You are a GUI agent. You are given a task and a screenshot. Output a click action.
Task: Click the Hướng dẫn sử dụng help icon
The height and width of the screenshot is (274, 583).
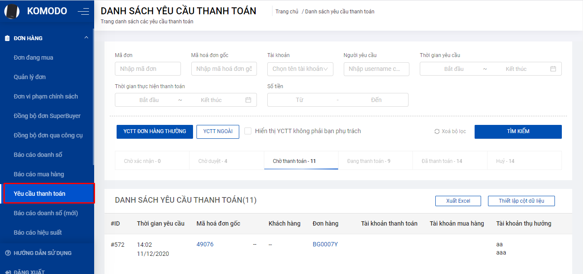point(7,253)
